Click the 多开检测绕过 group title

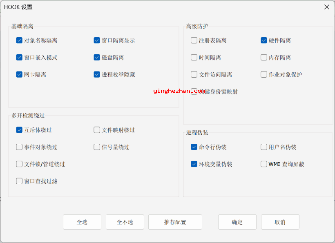point(28,116)
